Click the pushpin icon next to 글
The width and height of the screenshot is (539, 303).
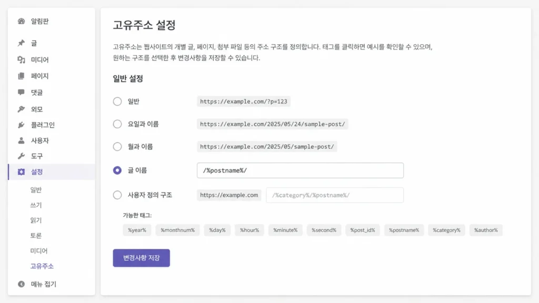tap(21, 43)
